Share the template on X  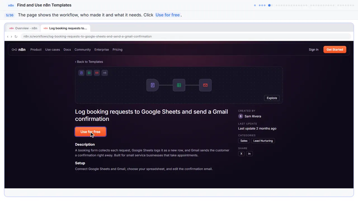coord(241,154)
